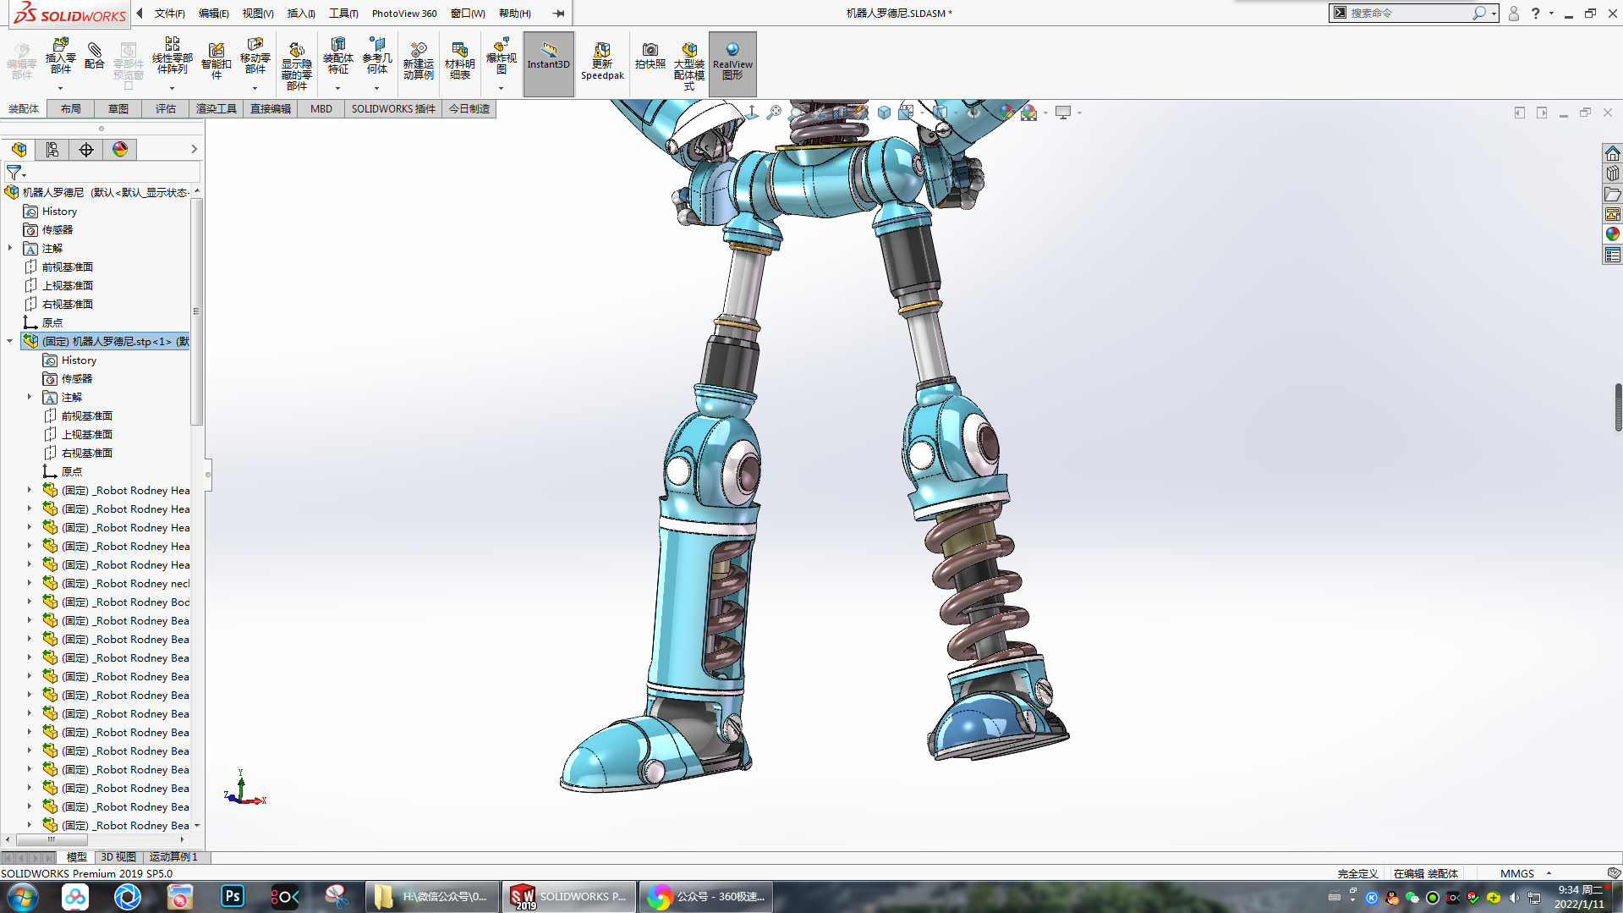Toggle hide/show items eye icon
Viewport: 1623px width, 913px height.
(x=973, y=113)
